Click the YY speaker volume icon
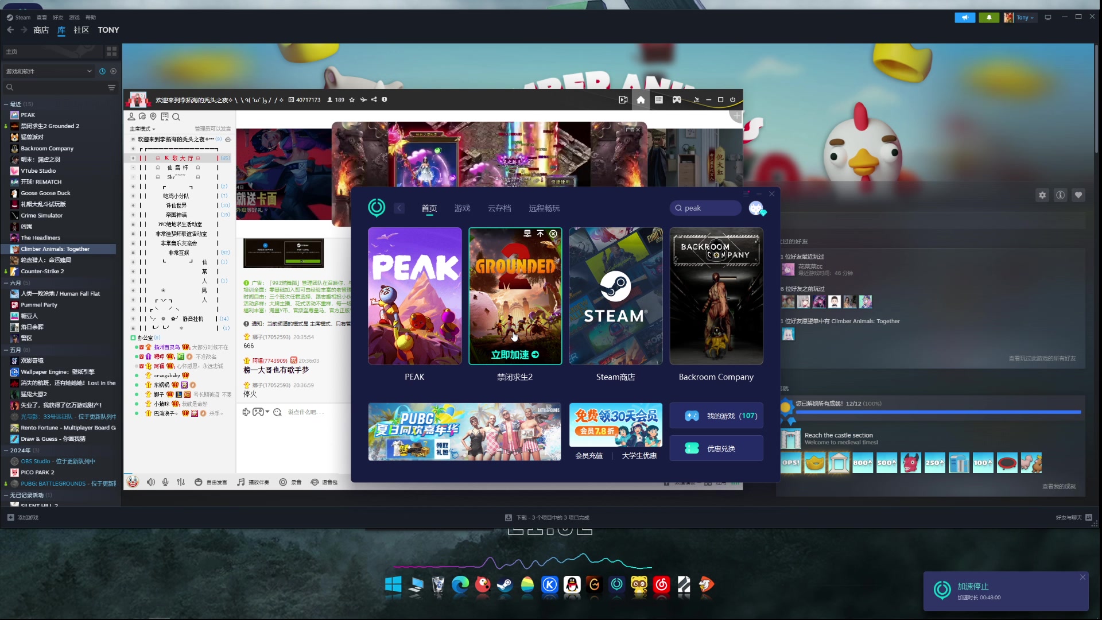The image size is (1102, 620). [x=151, y=482]
